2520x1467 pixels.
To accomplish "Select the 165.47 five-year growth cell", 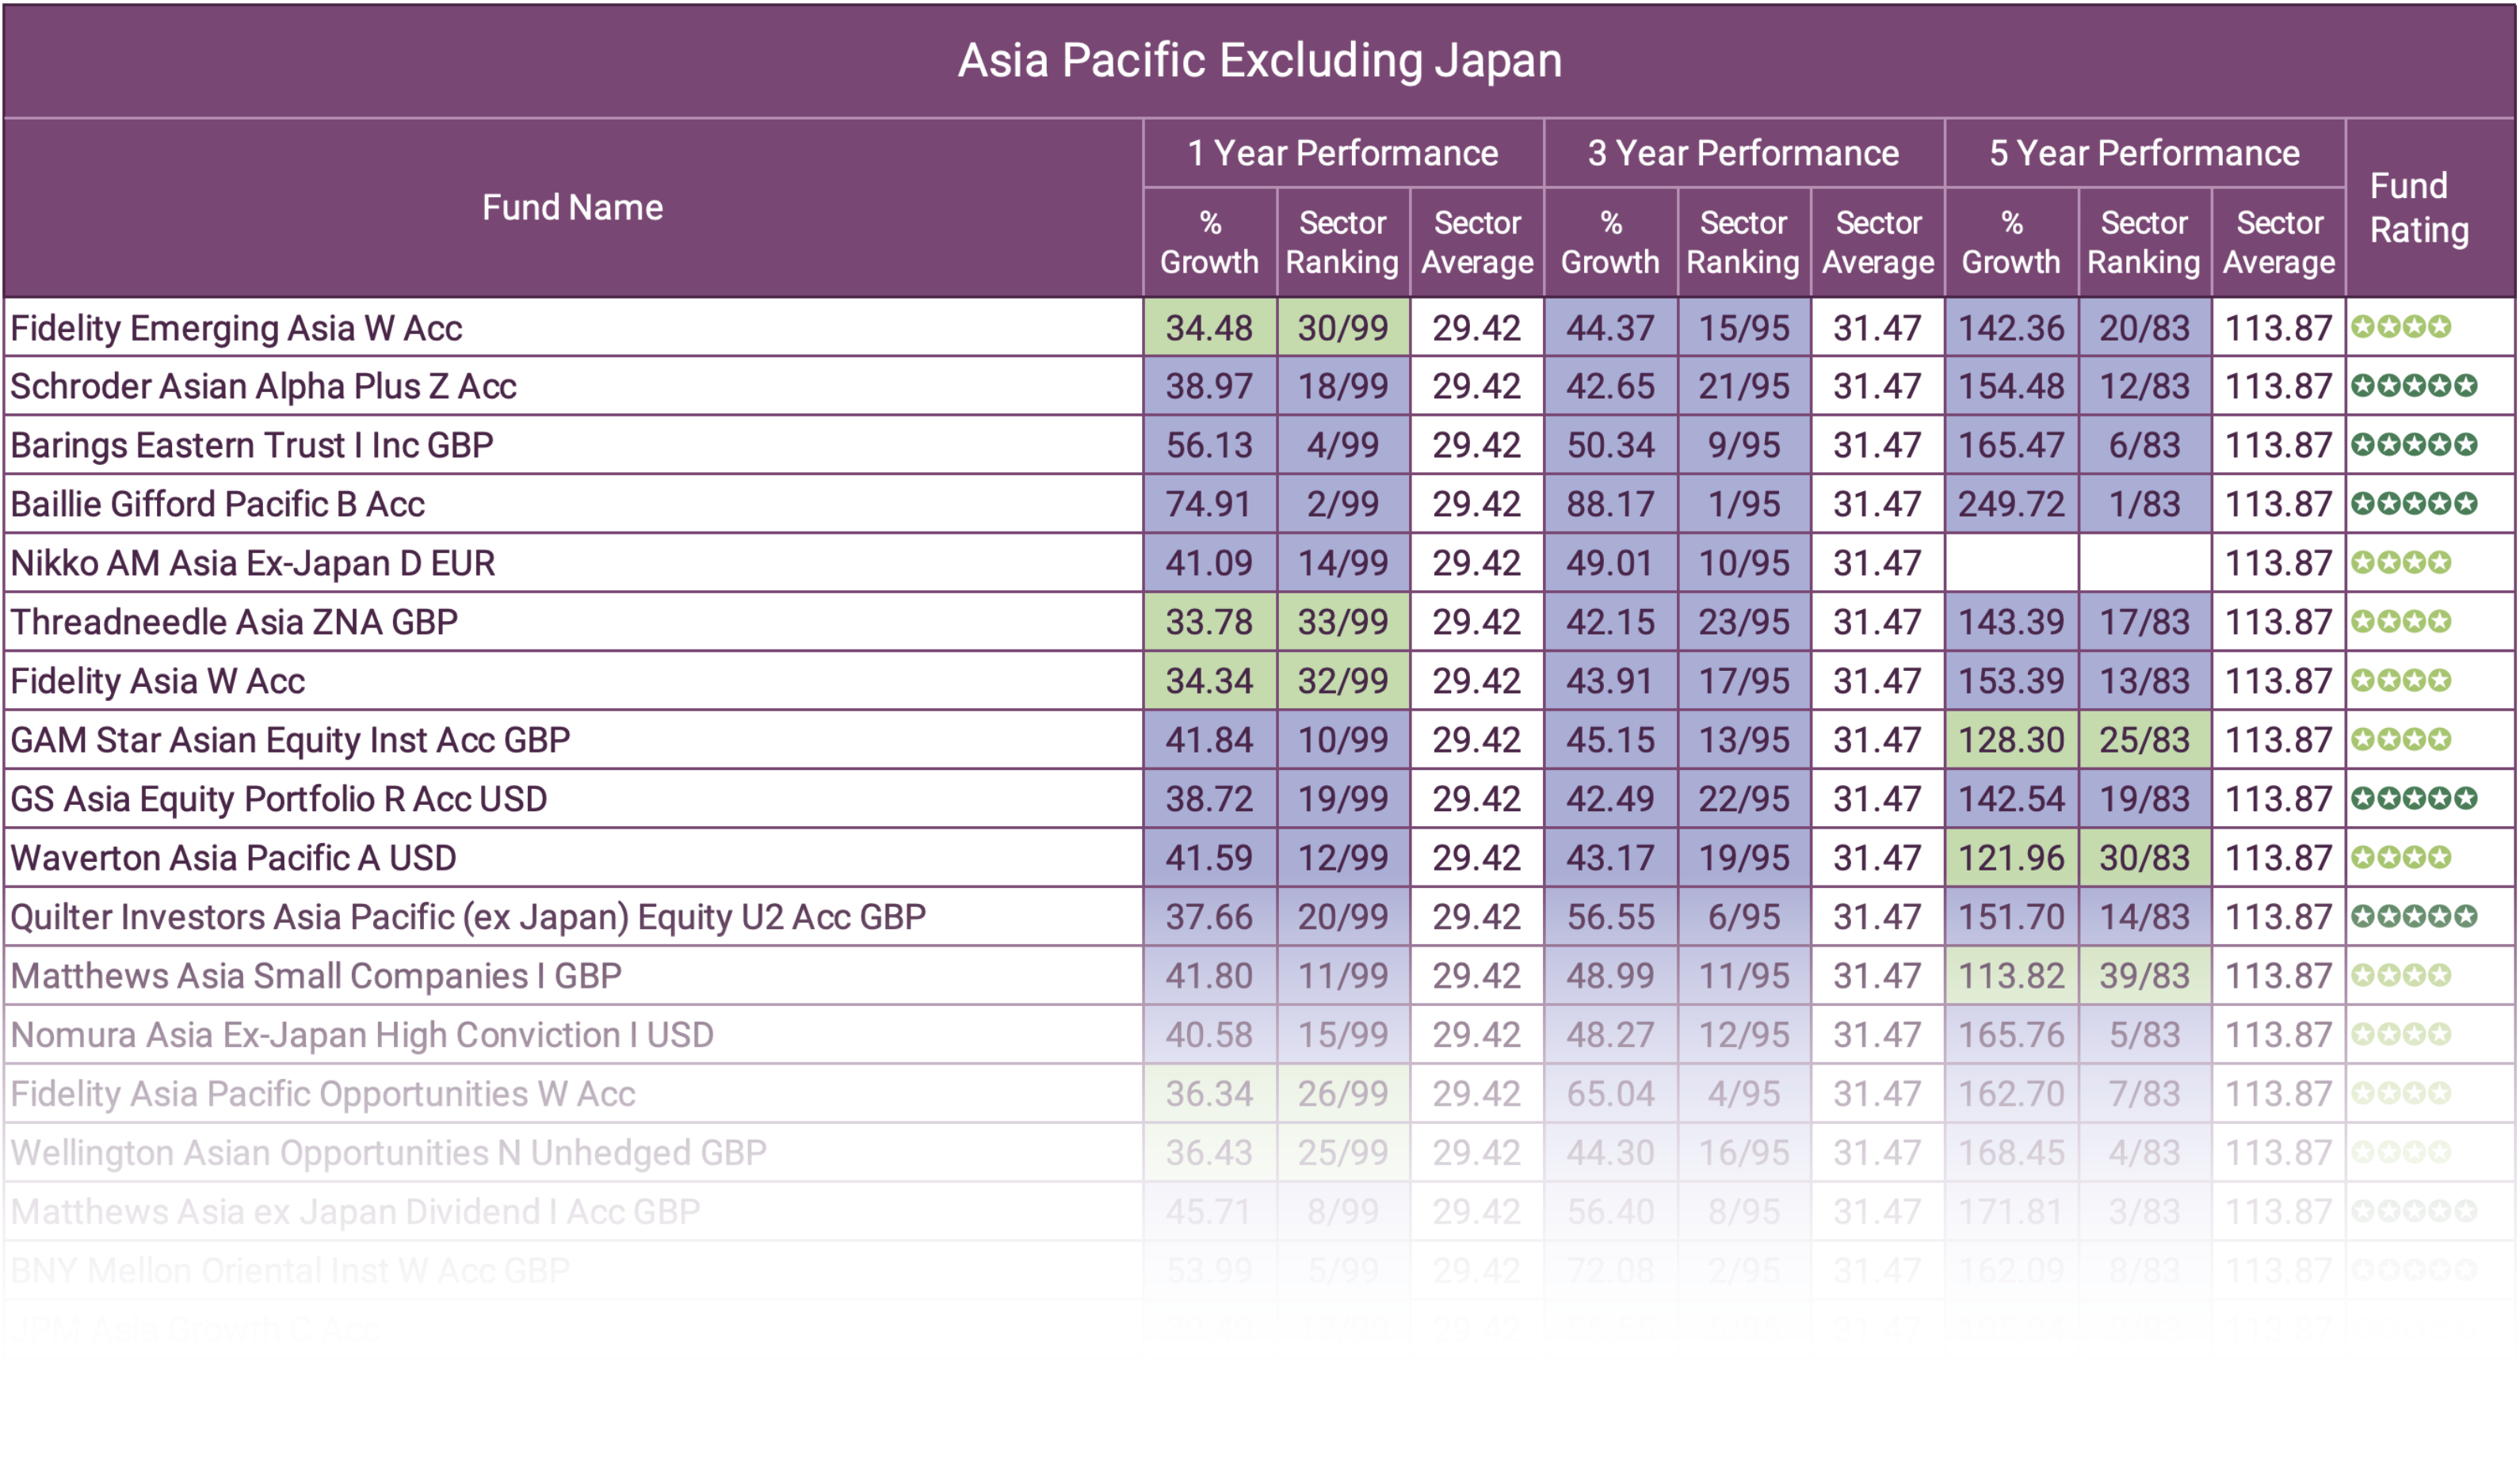I will (x=2012, y=446).
